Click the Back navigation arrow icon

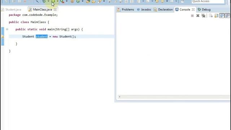click(163, 1)
